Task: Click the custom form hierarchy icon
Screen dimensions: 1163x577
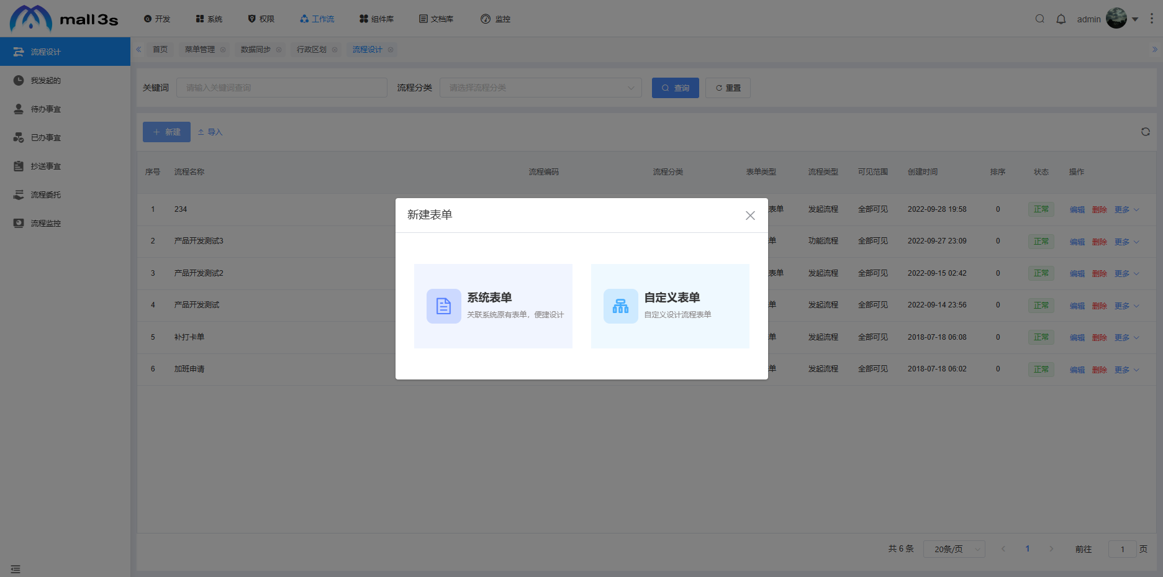Action: point(621,306)
